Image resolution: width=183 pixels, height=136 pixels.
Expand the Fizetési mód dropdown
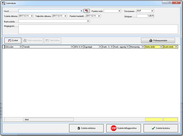tap(119, 11)
